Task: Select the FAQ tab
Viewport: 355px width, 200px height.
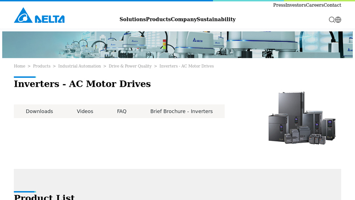Action: point(122,112)
